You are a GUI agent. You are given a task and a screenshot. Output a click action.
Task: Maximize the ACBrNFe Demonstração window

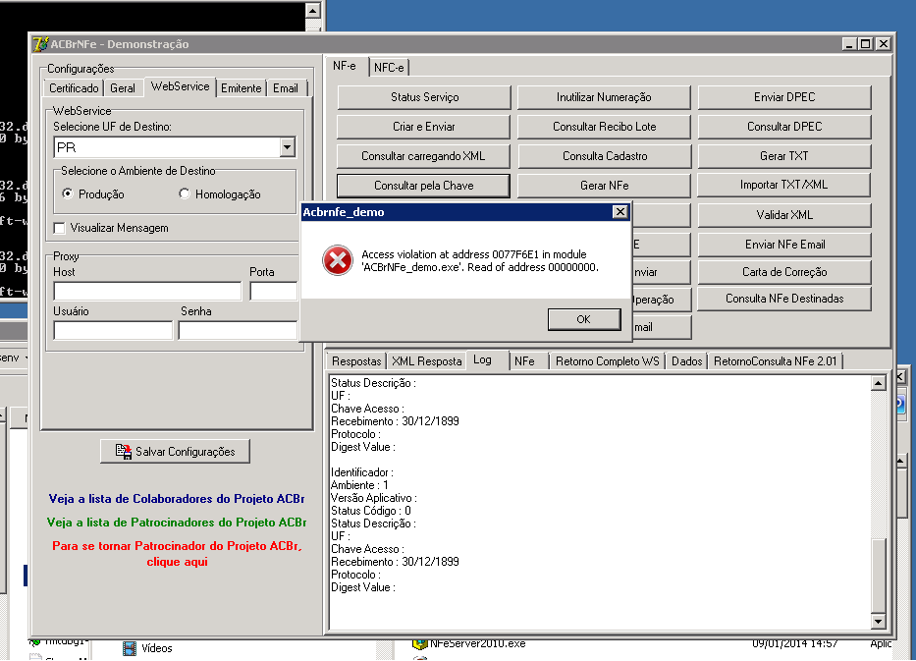866,44
